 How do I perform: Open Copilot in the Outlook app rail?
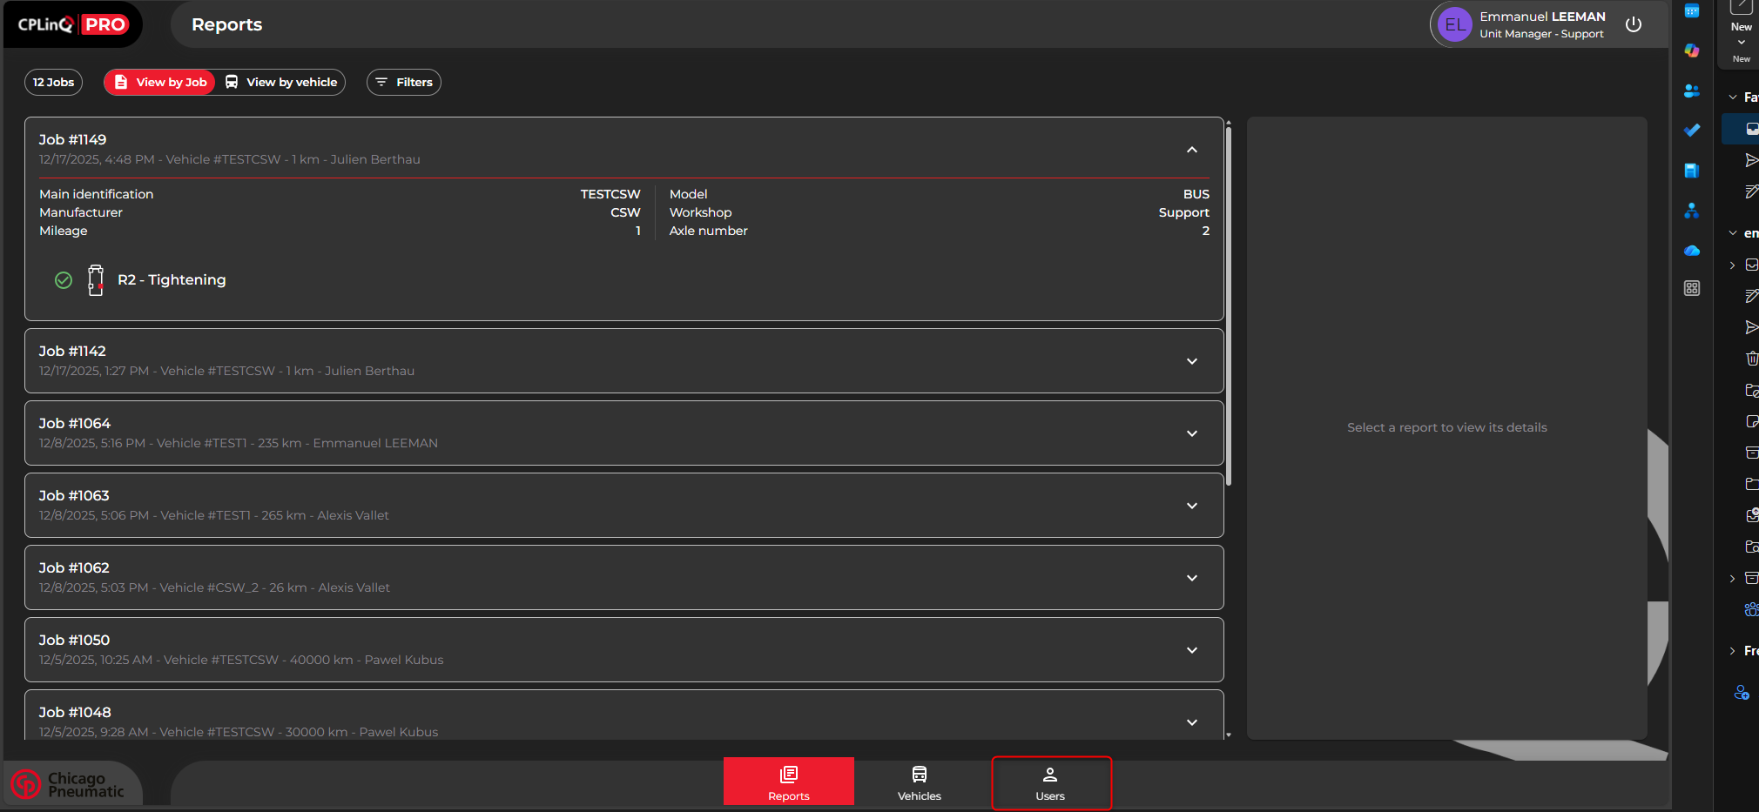click(x=1692, y=50)
